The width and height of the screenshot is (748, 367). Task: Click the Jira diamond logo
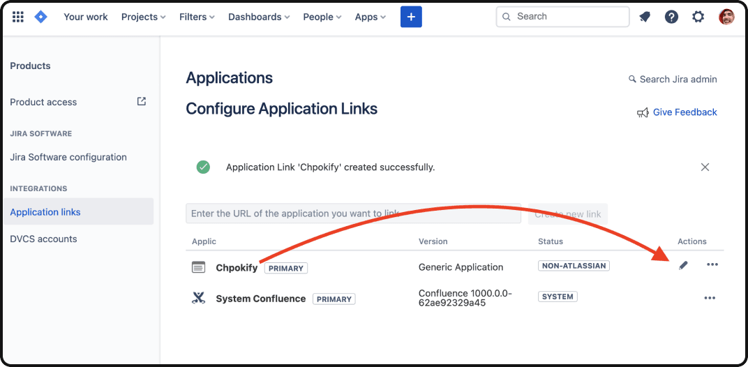[41, 17]
